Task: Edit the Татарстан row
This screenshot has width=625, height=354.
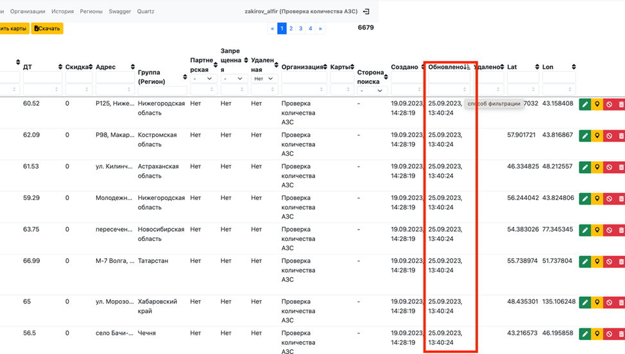Action: coord(585,262)
